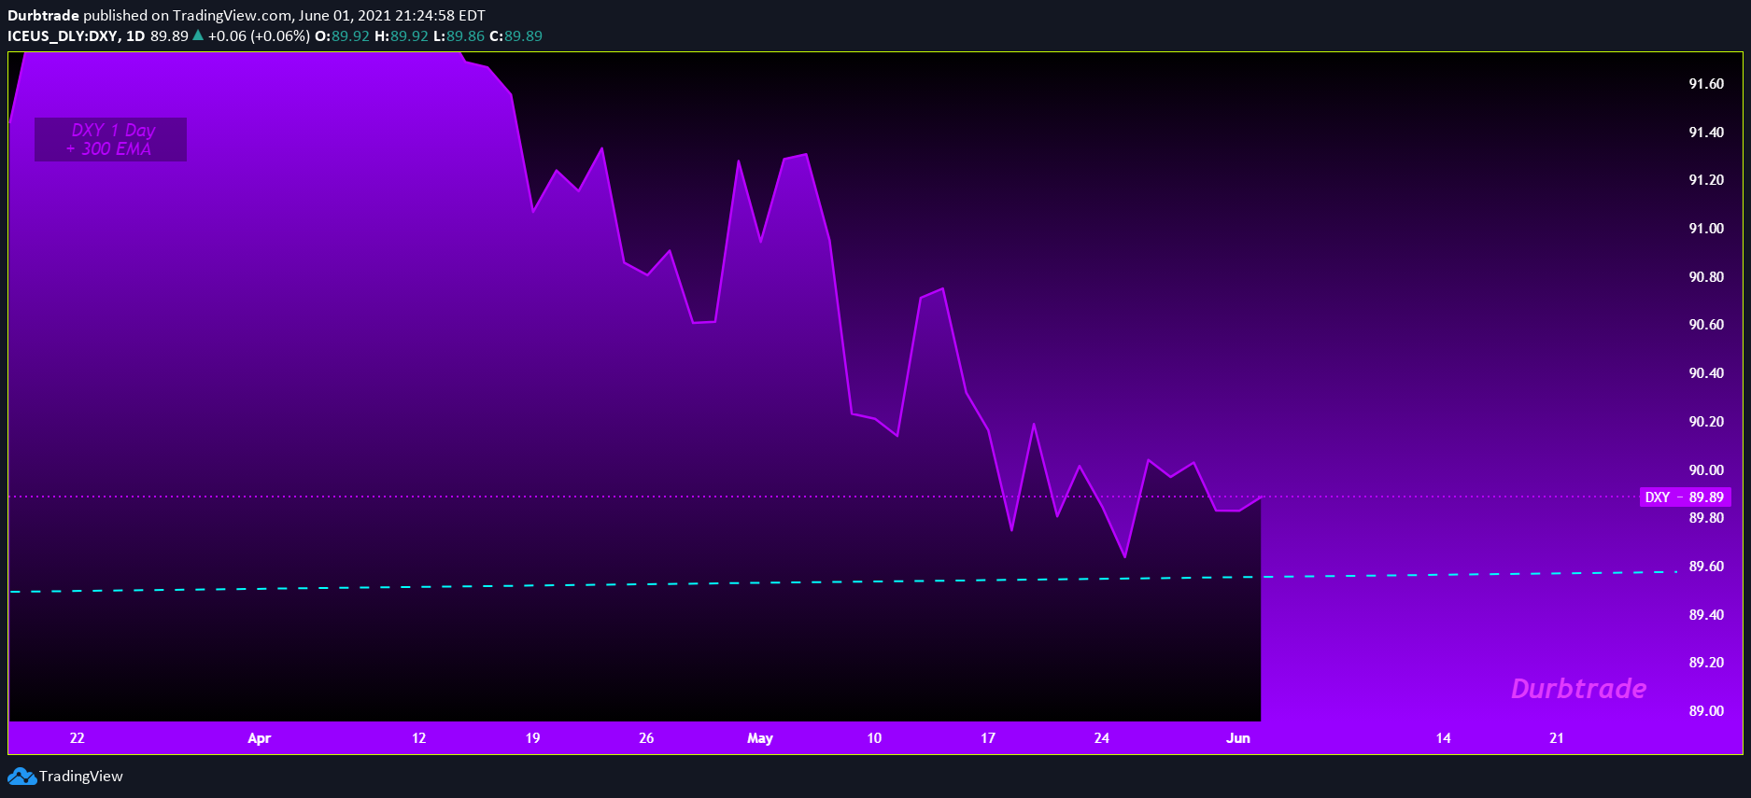Click the 89.80 price axis label
This screenshot has height=798, width=1751.
pos(1706,518)
